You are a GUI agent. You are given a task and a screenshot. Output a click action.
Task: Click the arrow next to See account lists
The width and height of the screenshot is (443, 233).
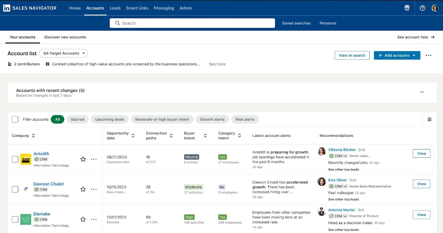[433, 37]
